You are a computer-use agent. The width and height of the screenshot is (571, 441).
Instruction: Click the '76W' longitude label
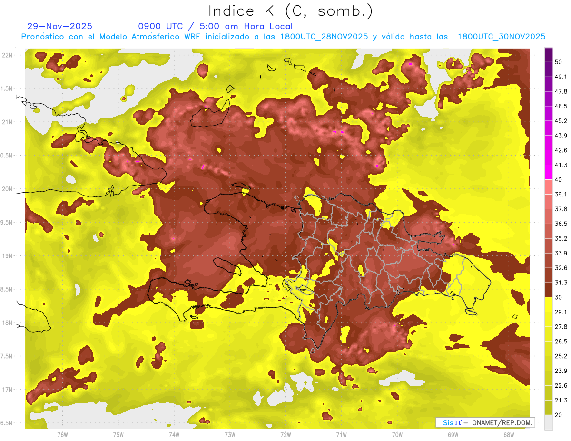[x=62, y=434]
